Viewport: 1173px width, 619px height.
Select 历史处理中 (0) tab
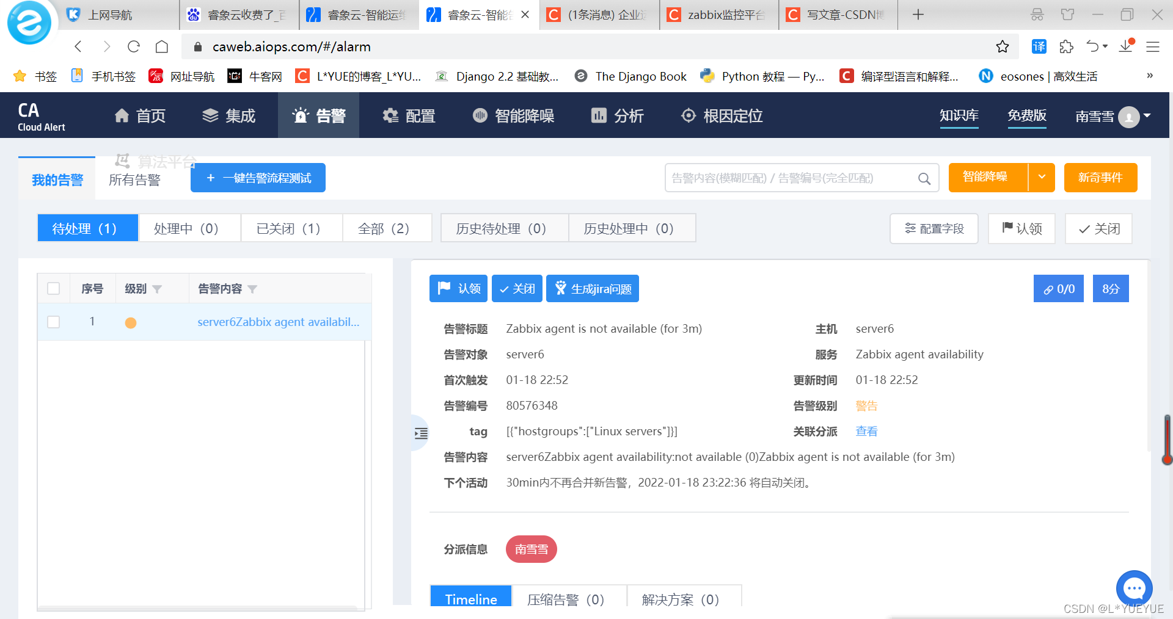click(632, 228)
